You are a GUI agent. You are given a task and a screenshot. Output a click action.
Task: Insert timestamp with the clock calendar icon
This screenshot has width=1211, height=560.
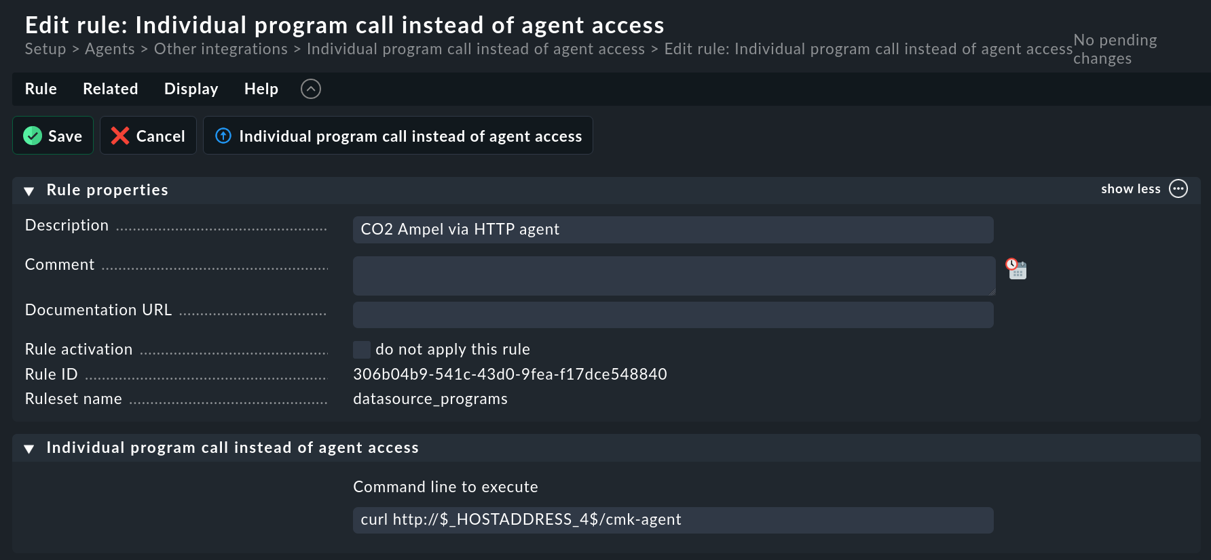[x=1016, y=269]
